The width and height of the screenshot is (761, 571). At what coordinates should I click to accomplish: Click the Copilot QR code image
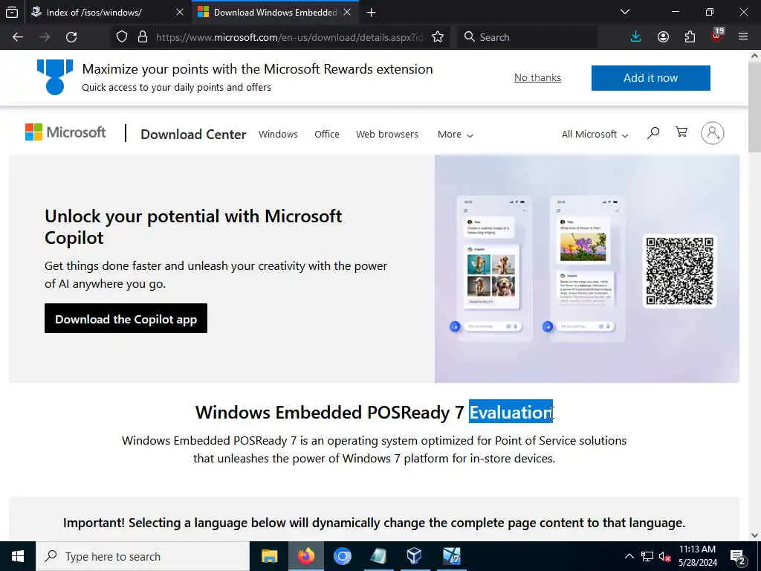[x=679, y=271]
